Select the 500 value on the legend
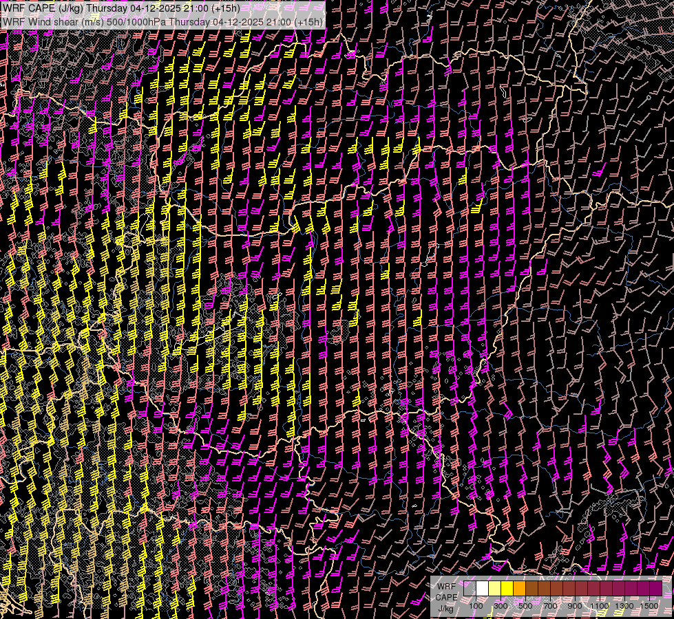 pyautogui.click(x=525, y=606)
